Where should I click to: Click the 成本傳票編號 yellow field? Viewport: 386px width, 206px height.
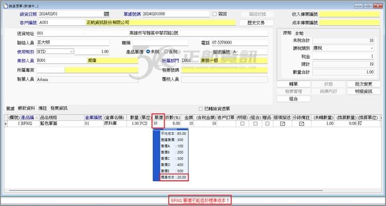click(349, 23)
